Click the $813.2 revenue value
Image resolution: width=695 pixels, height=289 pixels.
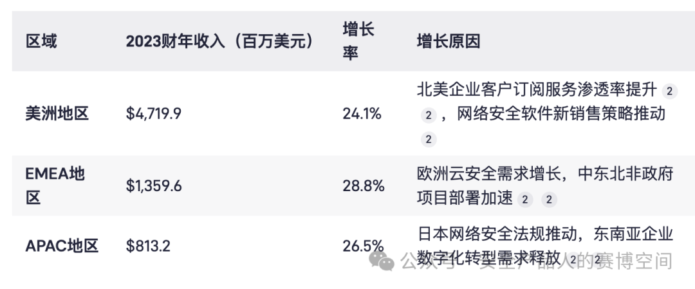click(148, 246)
